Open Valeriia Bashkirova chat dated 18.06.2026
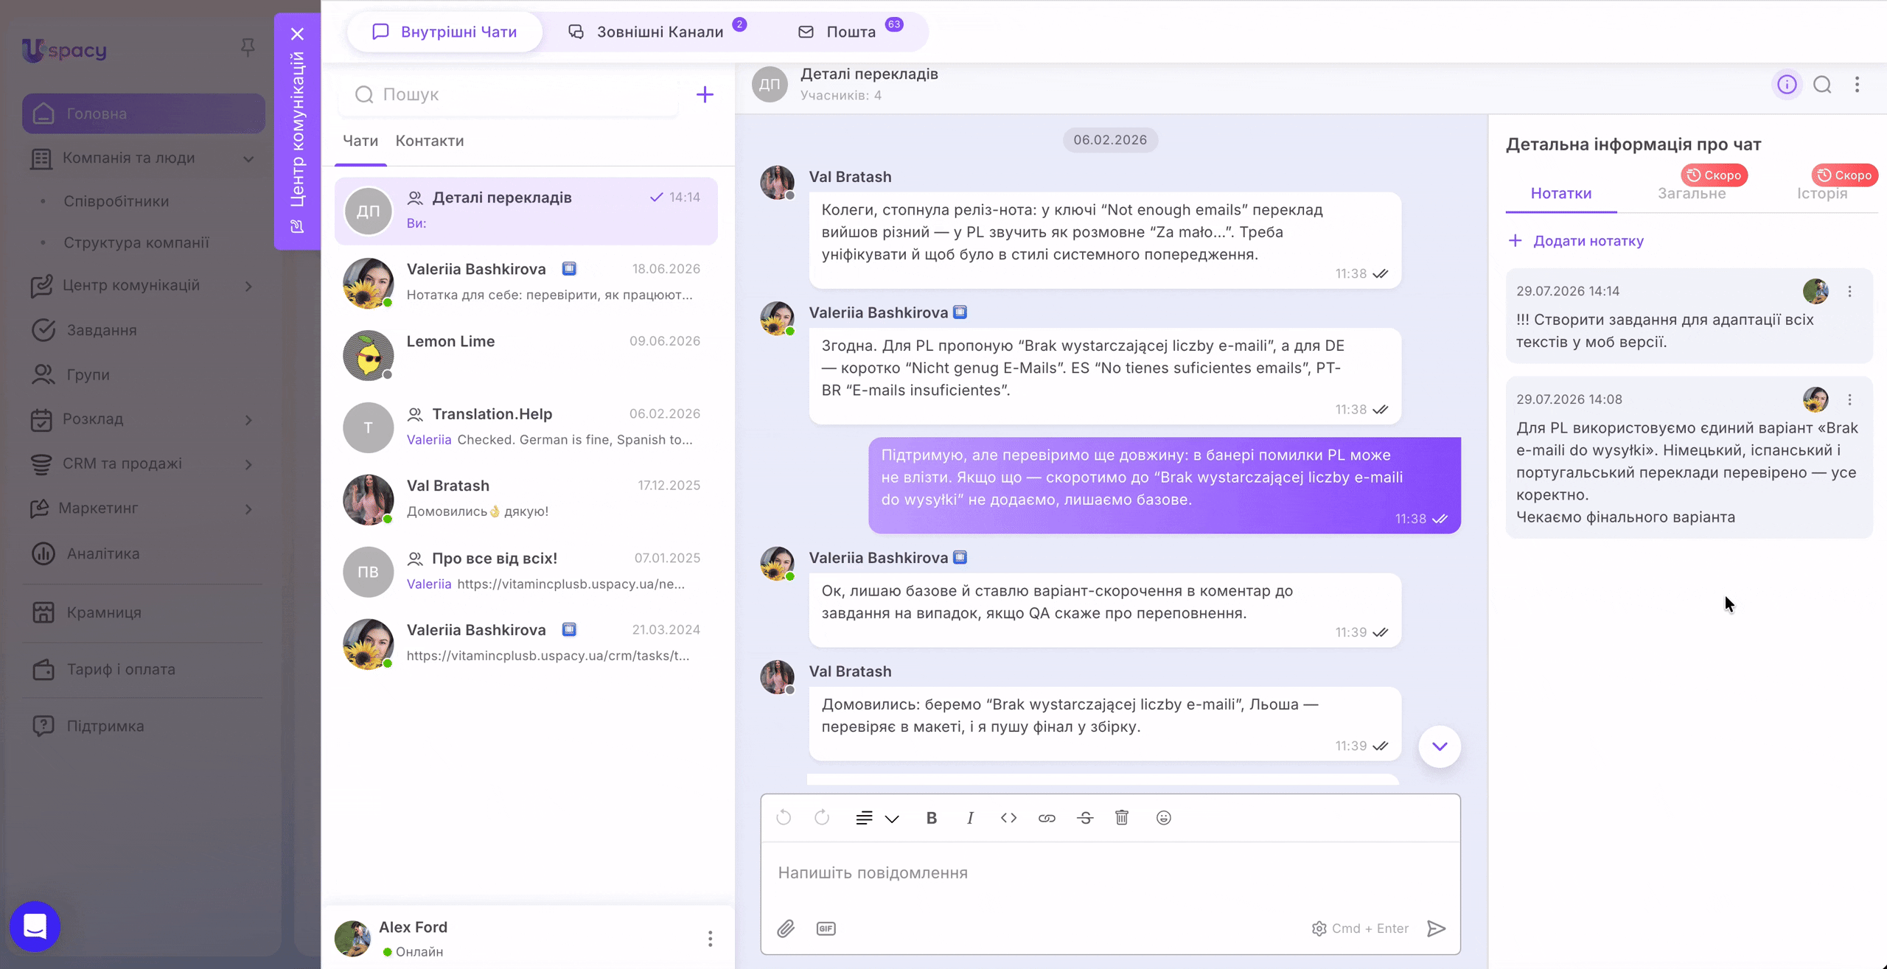 coord(526,283)
